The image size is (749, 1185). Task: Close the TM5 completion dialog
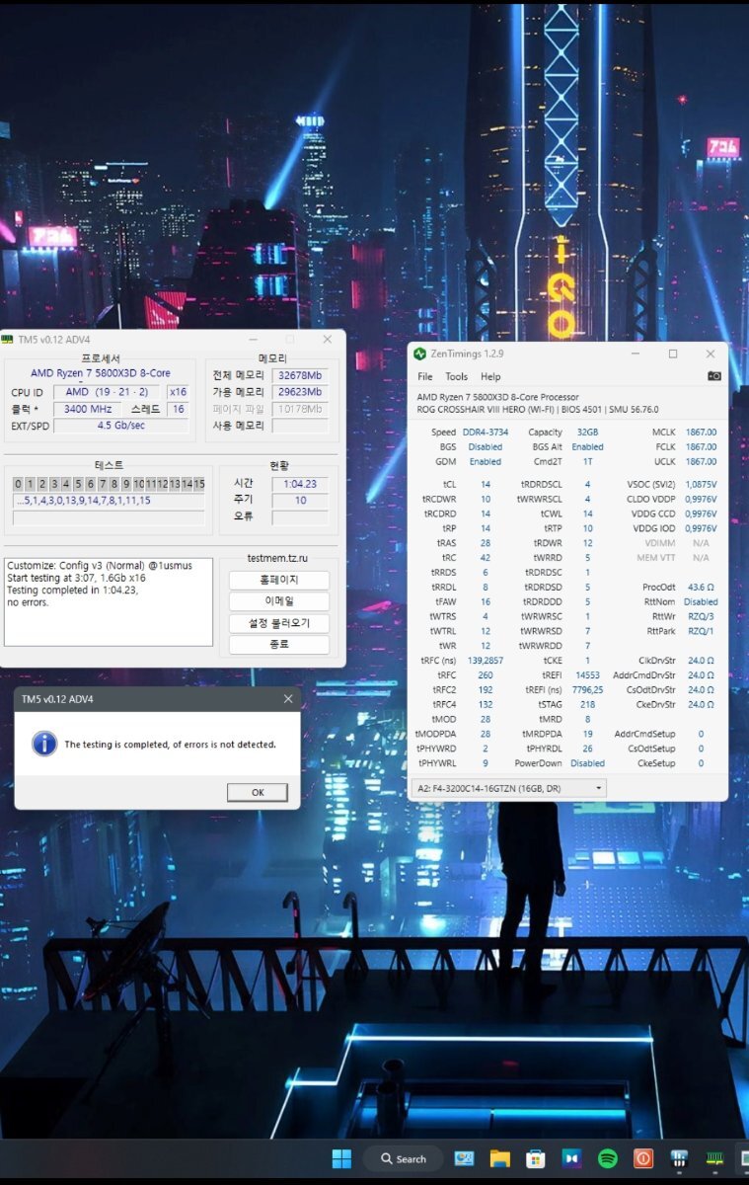(x=288, y=699)
